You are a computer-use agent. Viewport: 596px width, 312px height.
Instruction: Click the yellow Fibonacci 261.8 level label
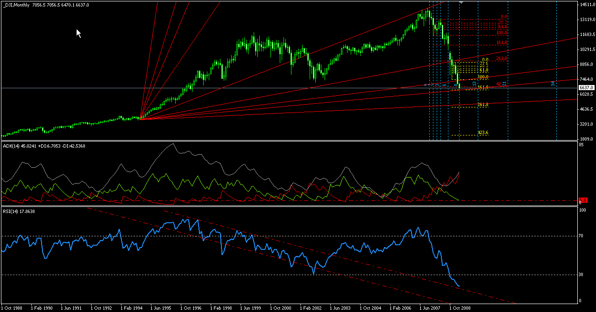point(483,105)
